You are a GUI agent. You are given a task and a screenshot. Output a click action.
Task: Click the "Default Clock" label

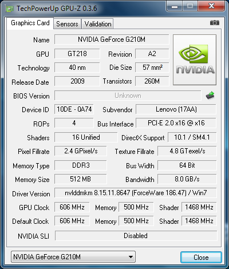click(x=30, y=221)
